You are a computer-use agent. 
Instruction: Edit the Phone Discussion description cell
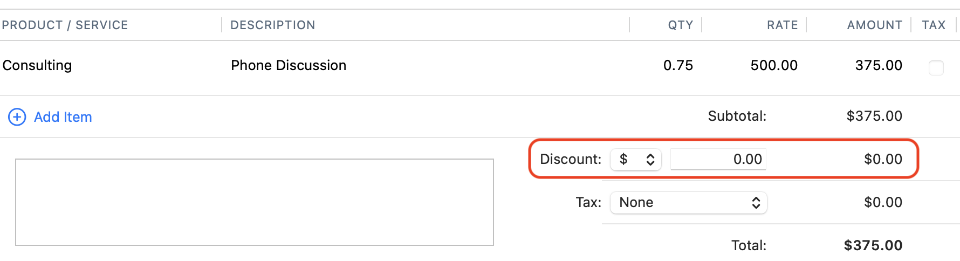tap(289, 66)
